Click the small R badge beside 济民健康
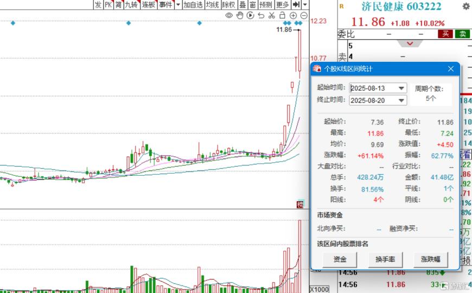The width and height of the screenshot is (472, 293). [341, 7]
